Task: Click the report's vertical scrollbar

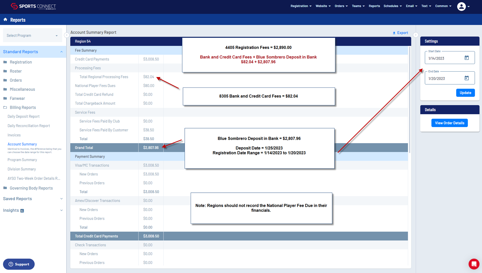Action: (409, 100)
